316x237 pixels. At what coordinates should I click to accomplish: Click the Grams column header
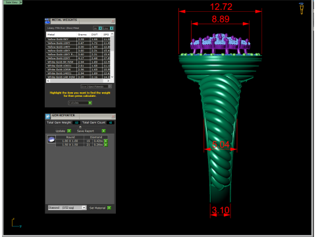pos(84,34)
